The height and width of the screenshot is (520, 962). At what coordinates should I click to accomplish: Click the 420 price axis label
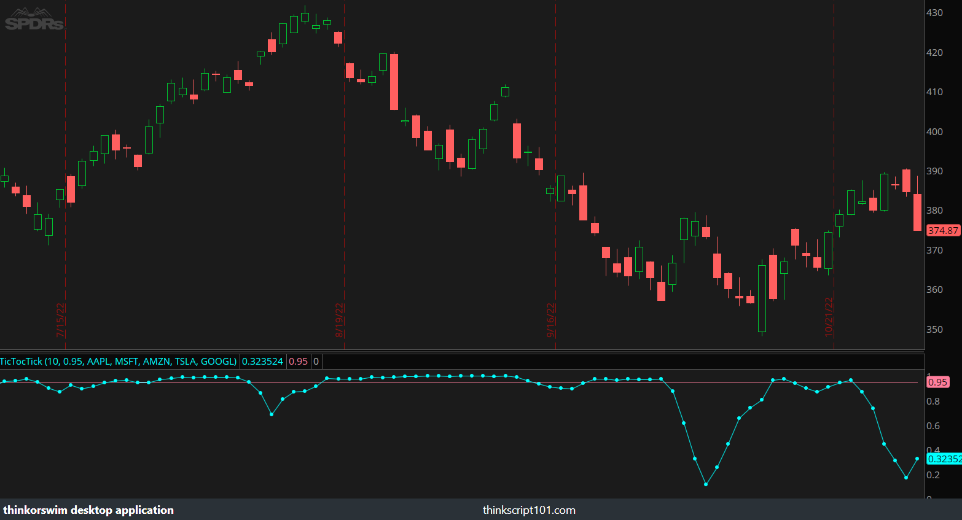(934, 53)
